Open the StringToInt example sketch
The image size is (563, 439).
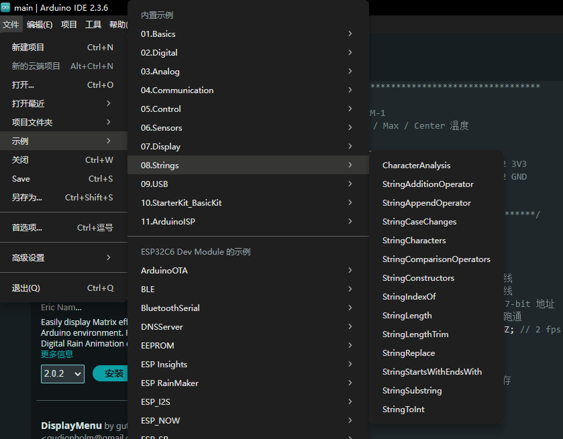[403, 410]
